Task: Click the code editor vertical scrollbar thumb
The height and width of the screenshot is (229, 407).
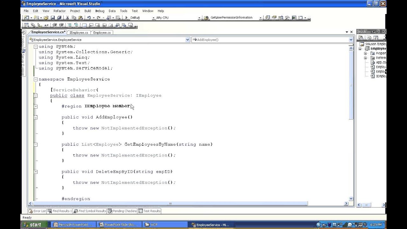Action: pos(351,86)
